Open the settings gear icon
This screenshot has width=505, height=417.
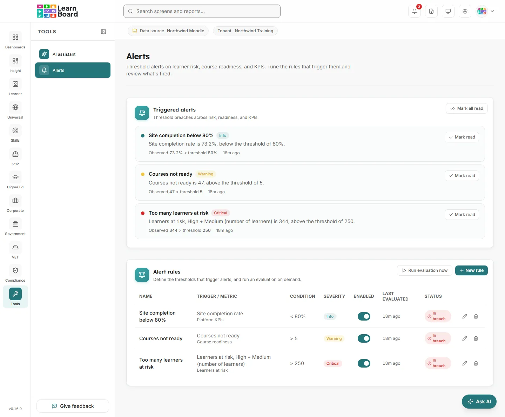pyautogui.click(x=465, y=11)
